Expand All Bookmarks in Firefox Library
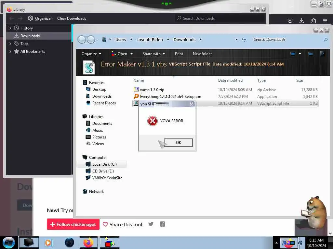 click(x=10, y=52)
